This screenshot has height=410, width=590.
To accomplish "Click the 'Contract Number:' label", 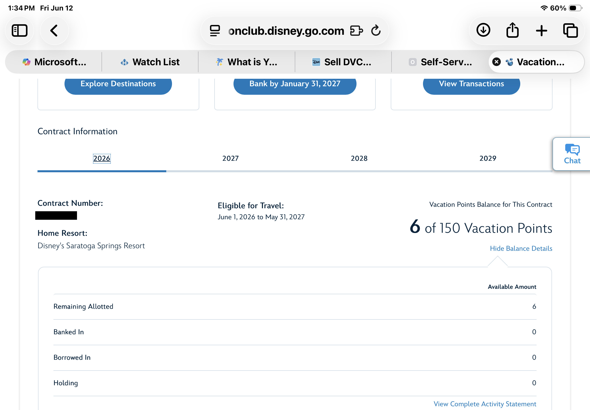I will point(70,203).
